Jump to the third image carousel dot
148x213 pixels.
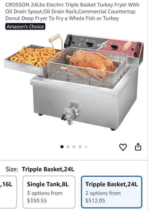[x=74, y=147]
